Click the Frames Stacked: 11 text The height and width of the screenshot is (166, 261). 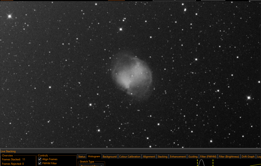click(13, 159)
